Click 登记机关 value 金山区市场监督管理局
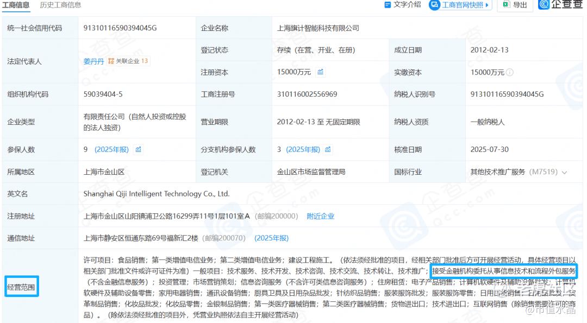Viewport: 587px width, 323px height. click(x=311, y=172)
